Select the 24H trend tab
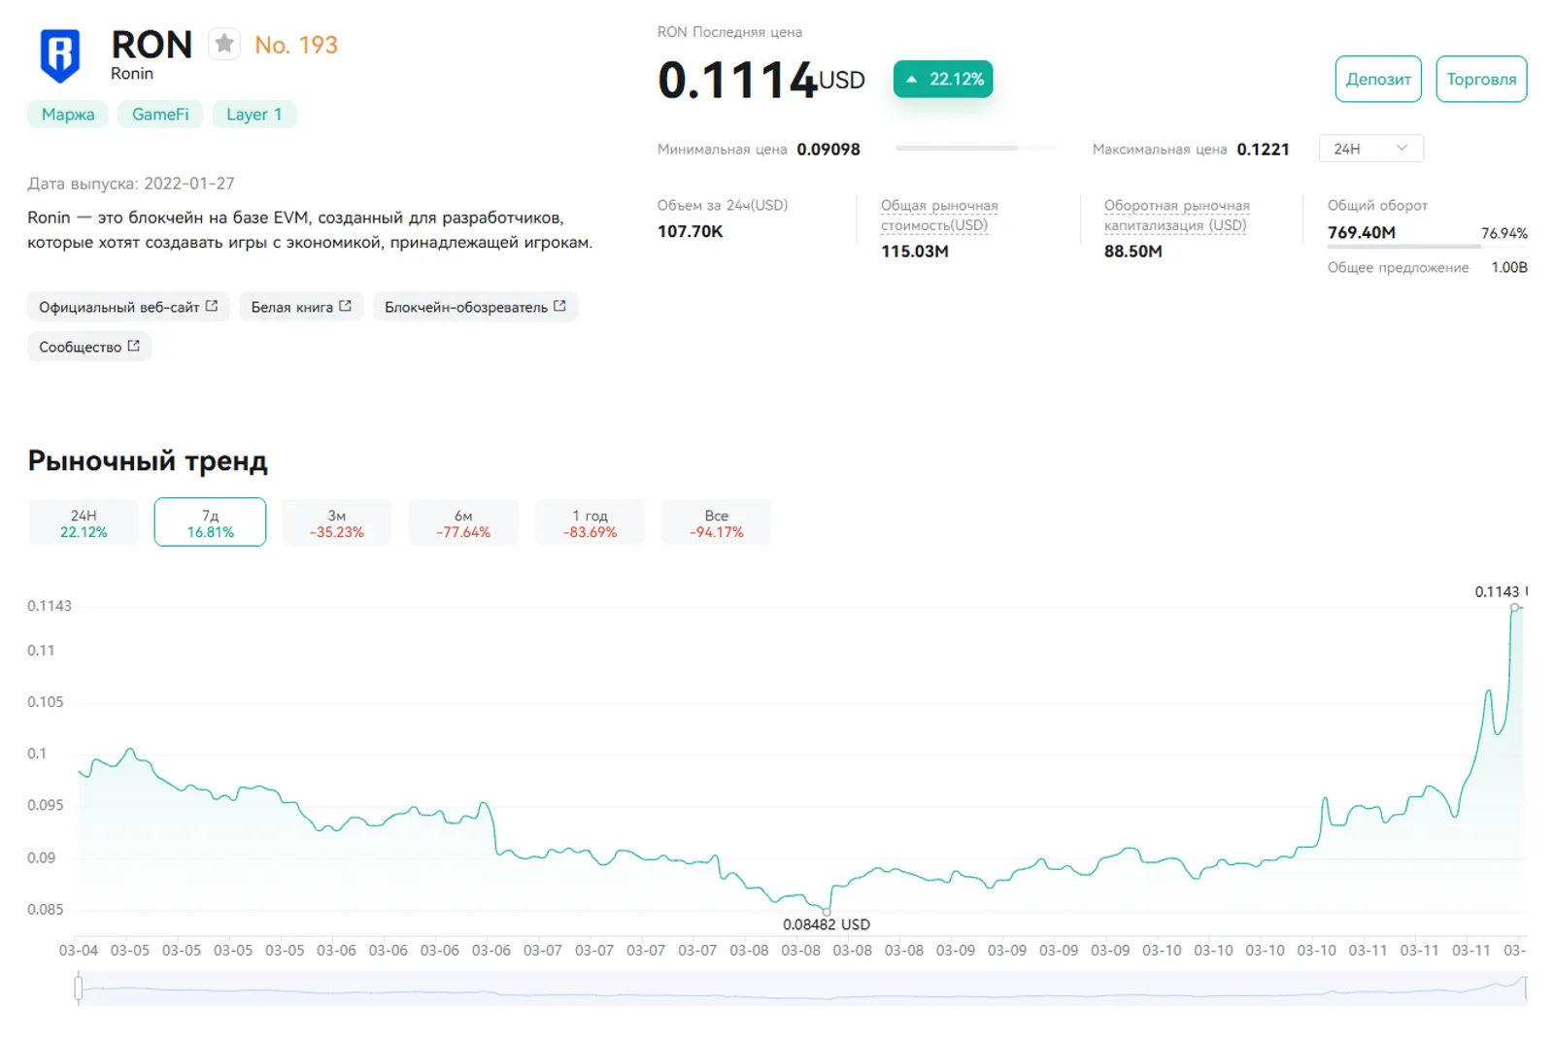This screenshot has width=1554, height=1040. click(84, 522)
